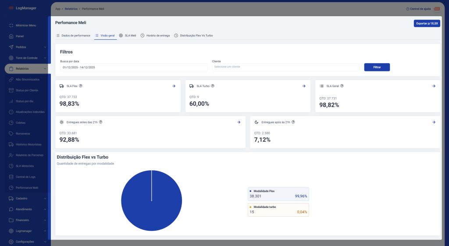Click the Modalidade Flex legend item
This screenshot has width=449, height=246.
pos(278,194)
